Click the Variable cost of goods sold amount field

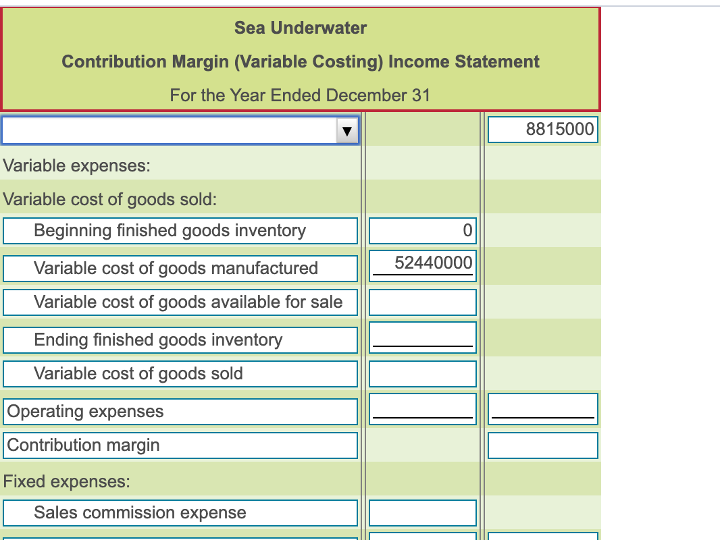click(x=422, y=373)
